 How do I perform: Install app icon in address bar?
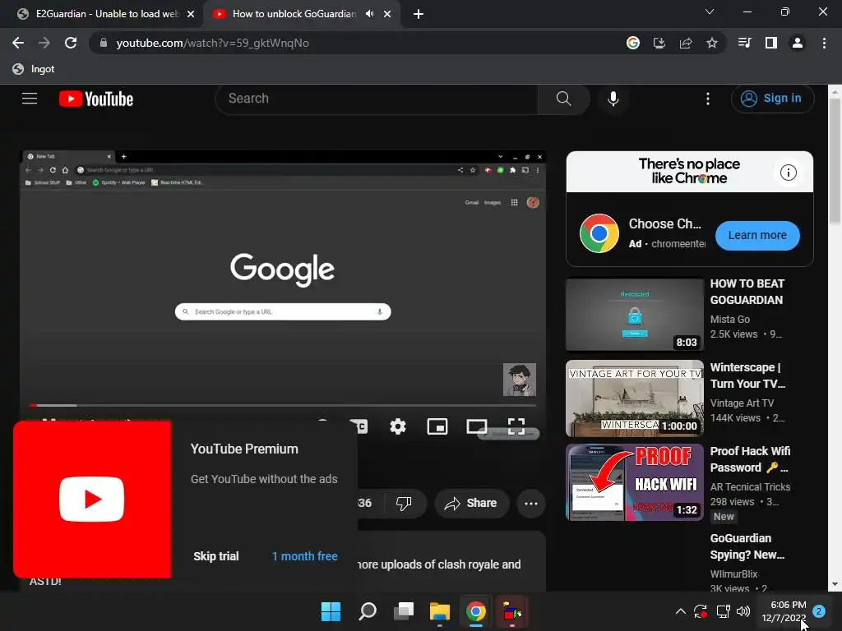tap(659, 43)
